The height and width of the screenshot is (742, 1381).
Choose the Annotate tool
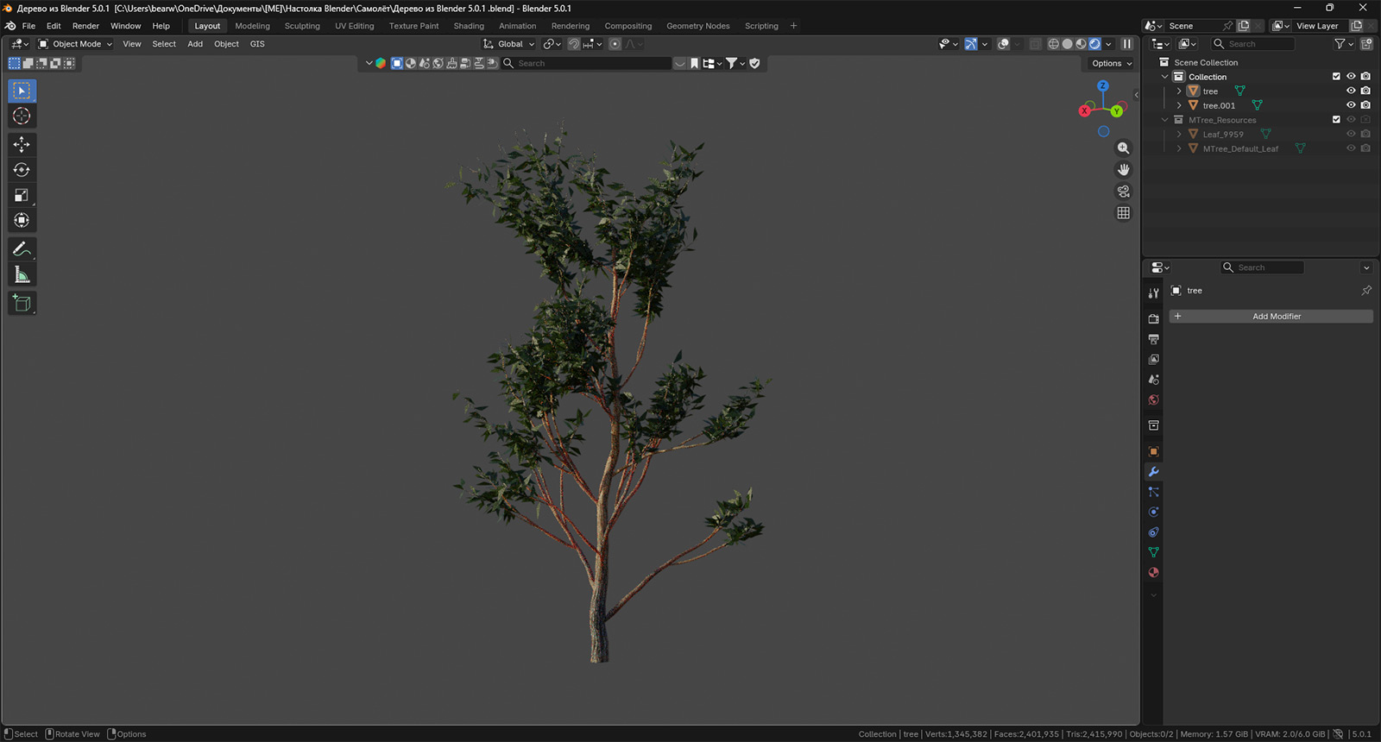click(22, 249)
